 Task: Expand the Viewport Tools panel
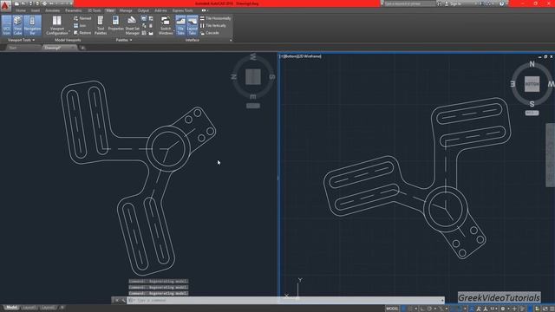[21, 40]
